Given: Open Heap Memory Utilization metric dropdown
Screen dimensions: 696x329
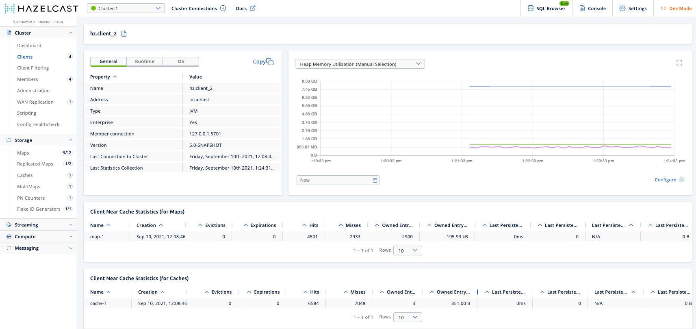Looking at the screenshot, I should coord(360,64).
